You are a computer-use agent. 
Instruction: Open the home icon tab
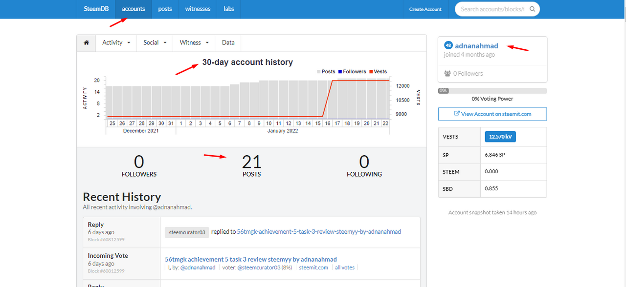coord(86,42)
